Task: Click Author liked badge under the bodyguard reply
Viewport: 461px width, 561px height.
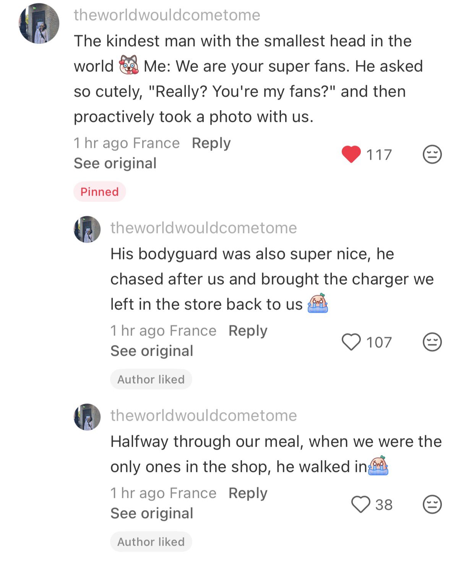Action: 151,379
